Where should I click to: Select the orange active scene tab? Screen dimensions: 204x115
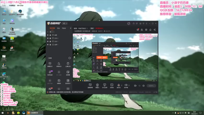52,28
